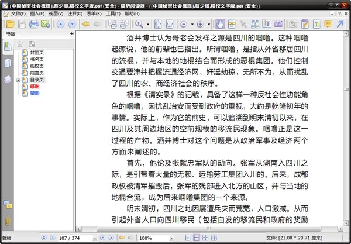Image resolution: width=351 pixels, height=244 pixels.
Task: Open Find with binoculars icon
Action: (255, 24)
